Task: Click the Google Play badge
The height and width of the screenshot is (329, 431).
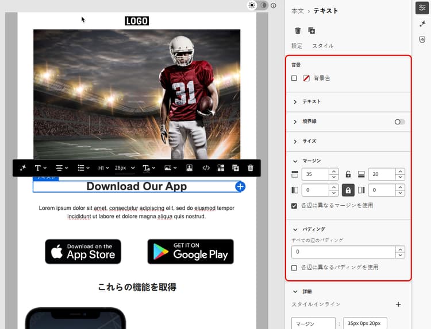Action: pos(190,252)
